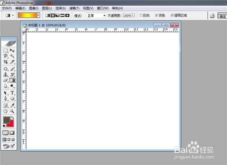The height and width of the screenshot is (165, 227).
Task: Minimize the 未标题-1 document window
Action: pyautogui.click(x=157, y=25)
